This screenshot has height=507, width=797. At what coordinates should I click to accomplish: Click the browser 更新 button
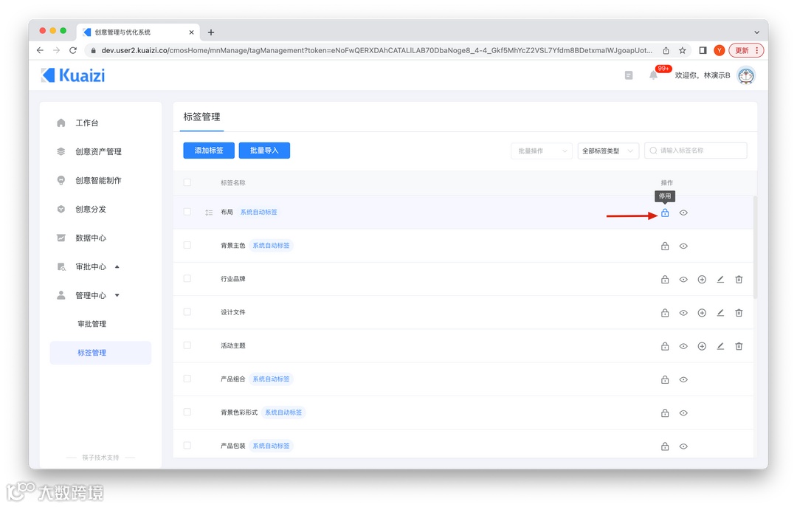pyautogui.click(x=746, y=50)
